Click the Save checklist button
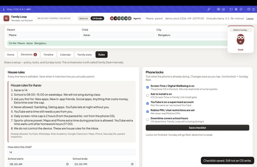Image resolution: width=257 pixels, height=167 pixels. tap(197, 128)
